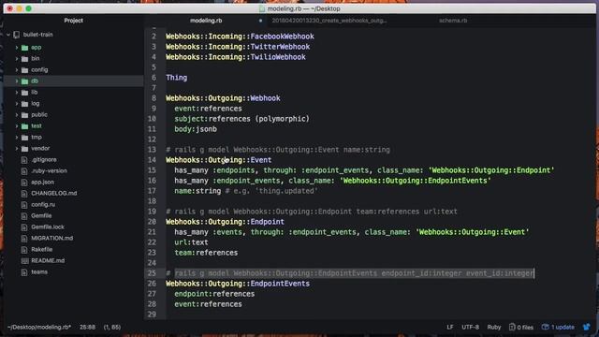This screenshot has width=599, height=337.
Task: Expand the vendor folder chevron
Action: coord(17,149)
